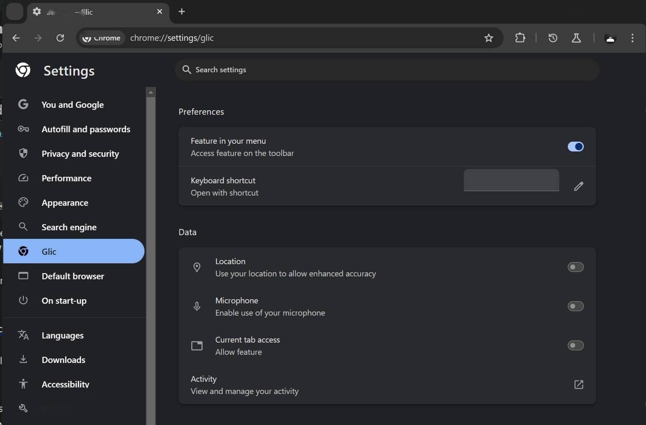Click the address bar URL chrome://settings/glic
The image size is (646, 425).
tap(172, 38)
